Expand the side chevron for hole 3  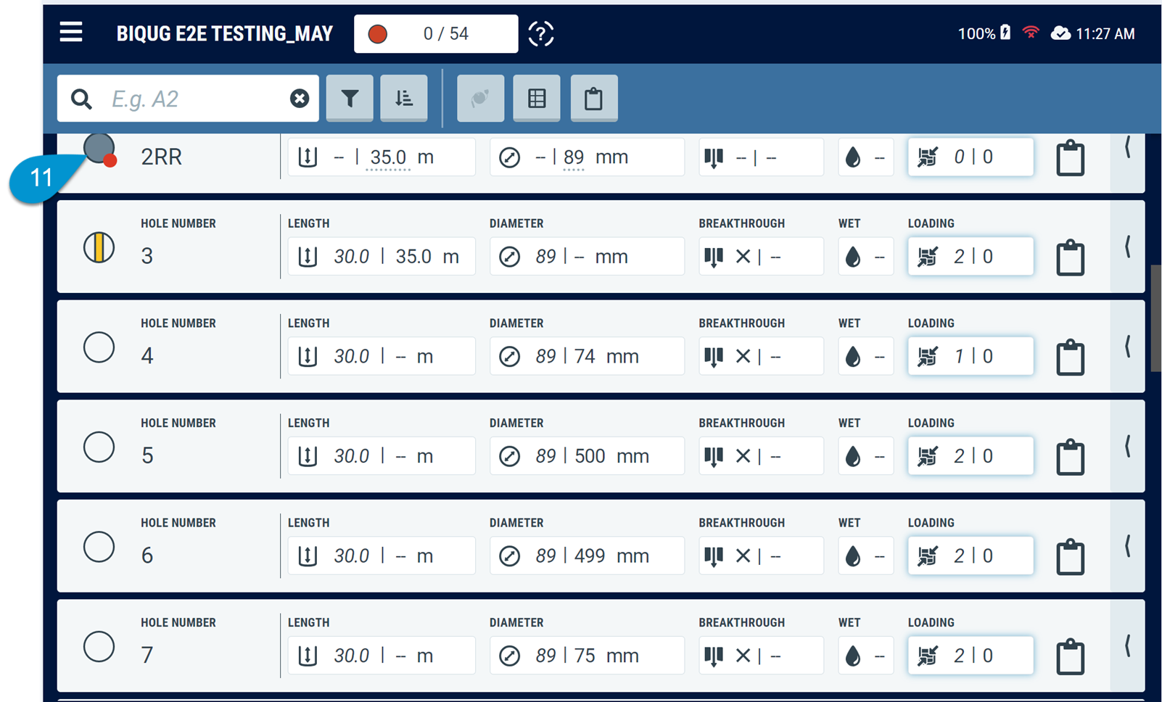(1127, 247)
